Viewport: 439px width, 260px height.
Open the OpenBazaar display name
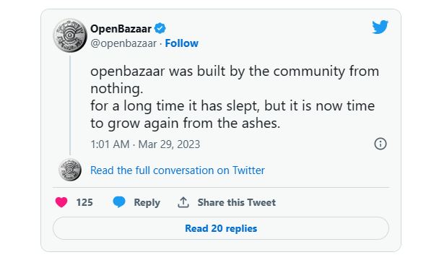121,29
